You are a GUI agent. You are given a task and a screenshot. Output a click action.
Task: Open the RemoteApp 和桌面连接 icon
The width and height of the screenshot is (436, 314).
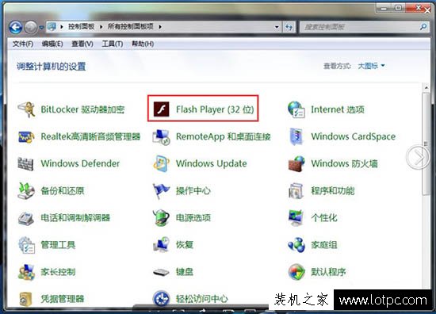click(x=161, y=137)
